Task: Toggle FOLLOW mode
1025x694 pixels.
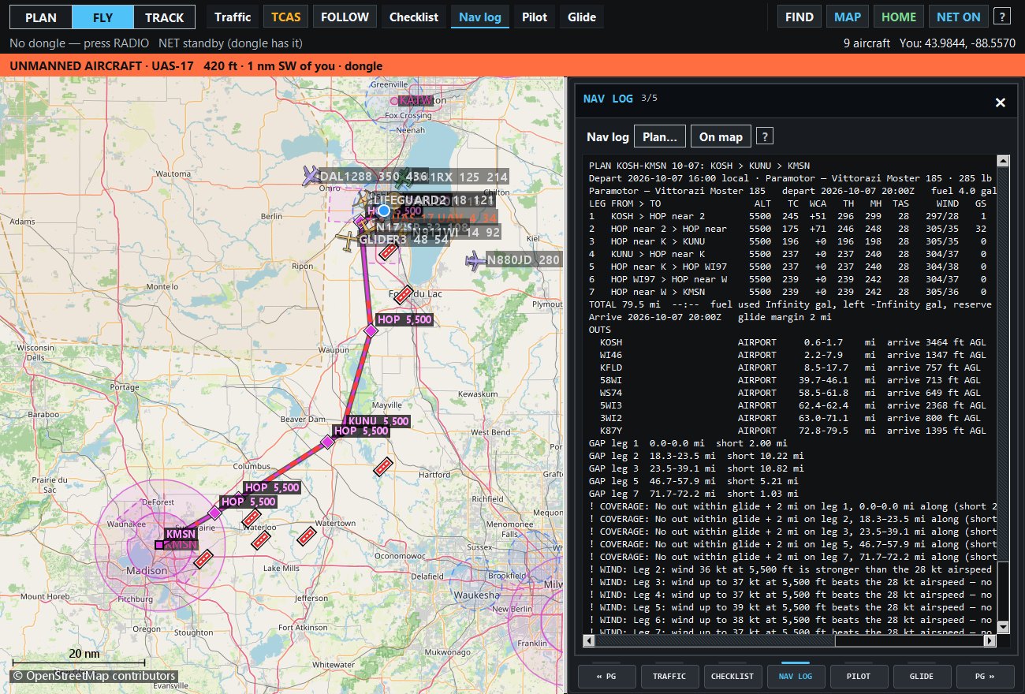Action: (345, 17)
